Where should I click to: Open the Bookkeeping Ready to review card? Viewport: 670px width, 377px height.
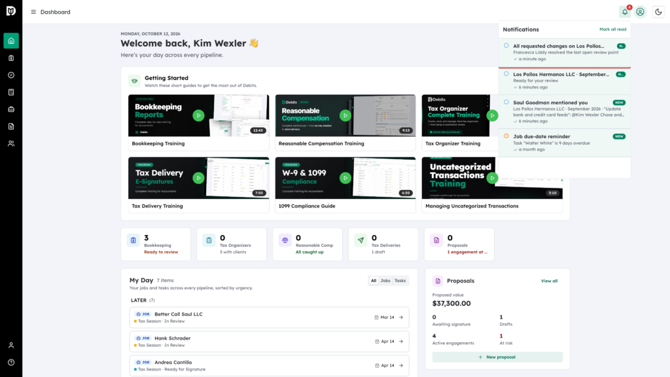(x=156, y=244)
